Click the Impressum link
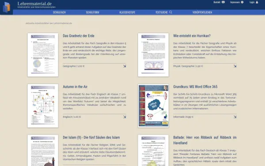Viewport: 265px width, 166px height. coord(235,2)
